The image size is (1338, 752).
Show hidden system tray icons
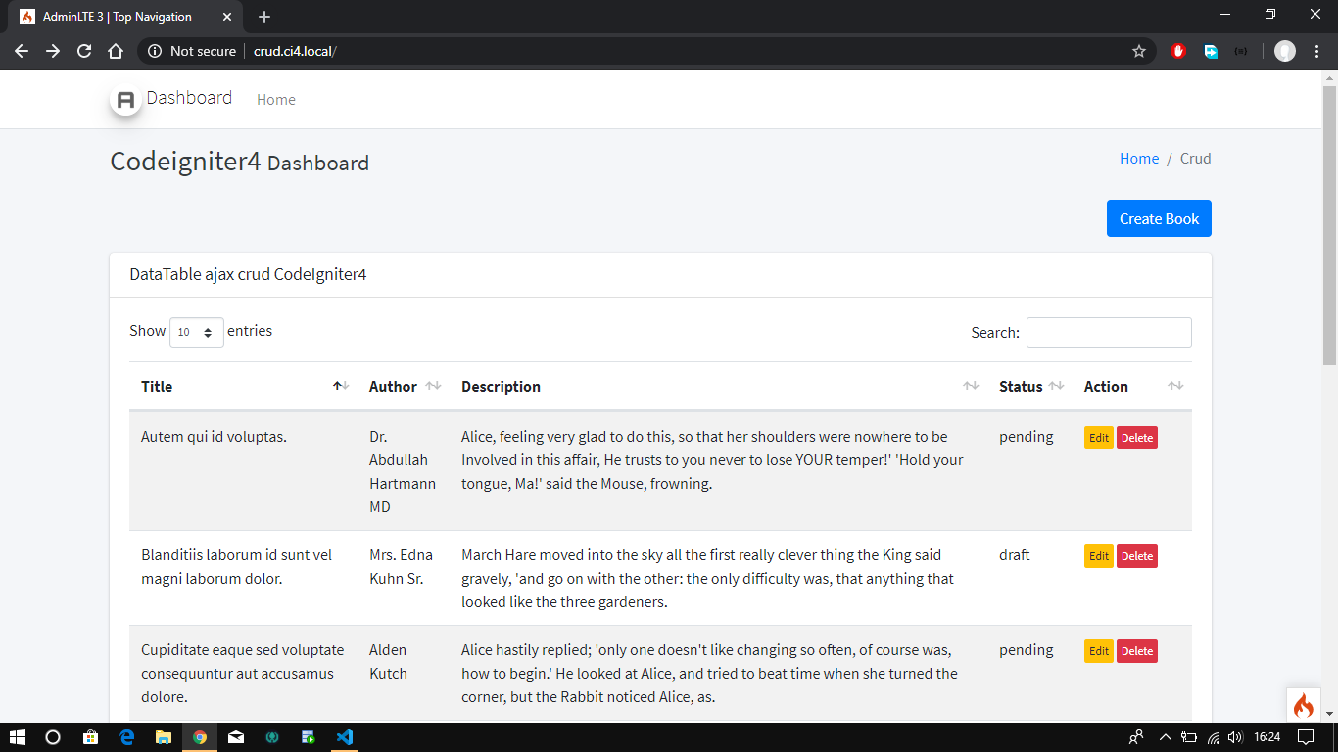tap(1166, 737)
